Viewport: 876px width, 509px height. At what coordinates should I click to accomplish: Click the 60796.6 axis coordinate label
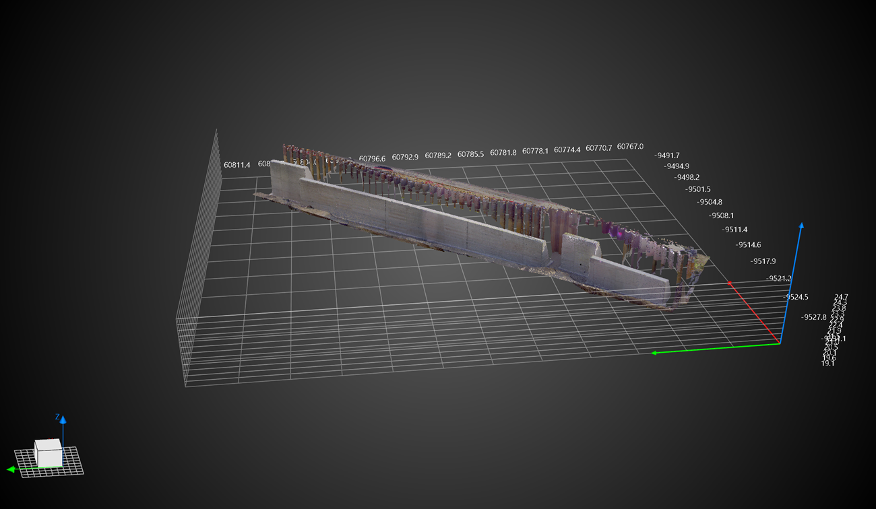pyautogui.click(x=372, y=158)
